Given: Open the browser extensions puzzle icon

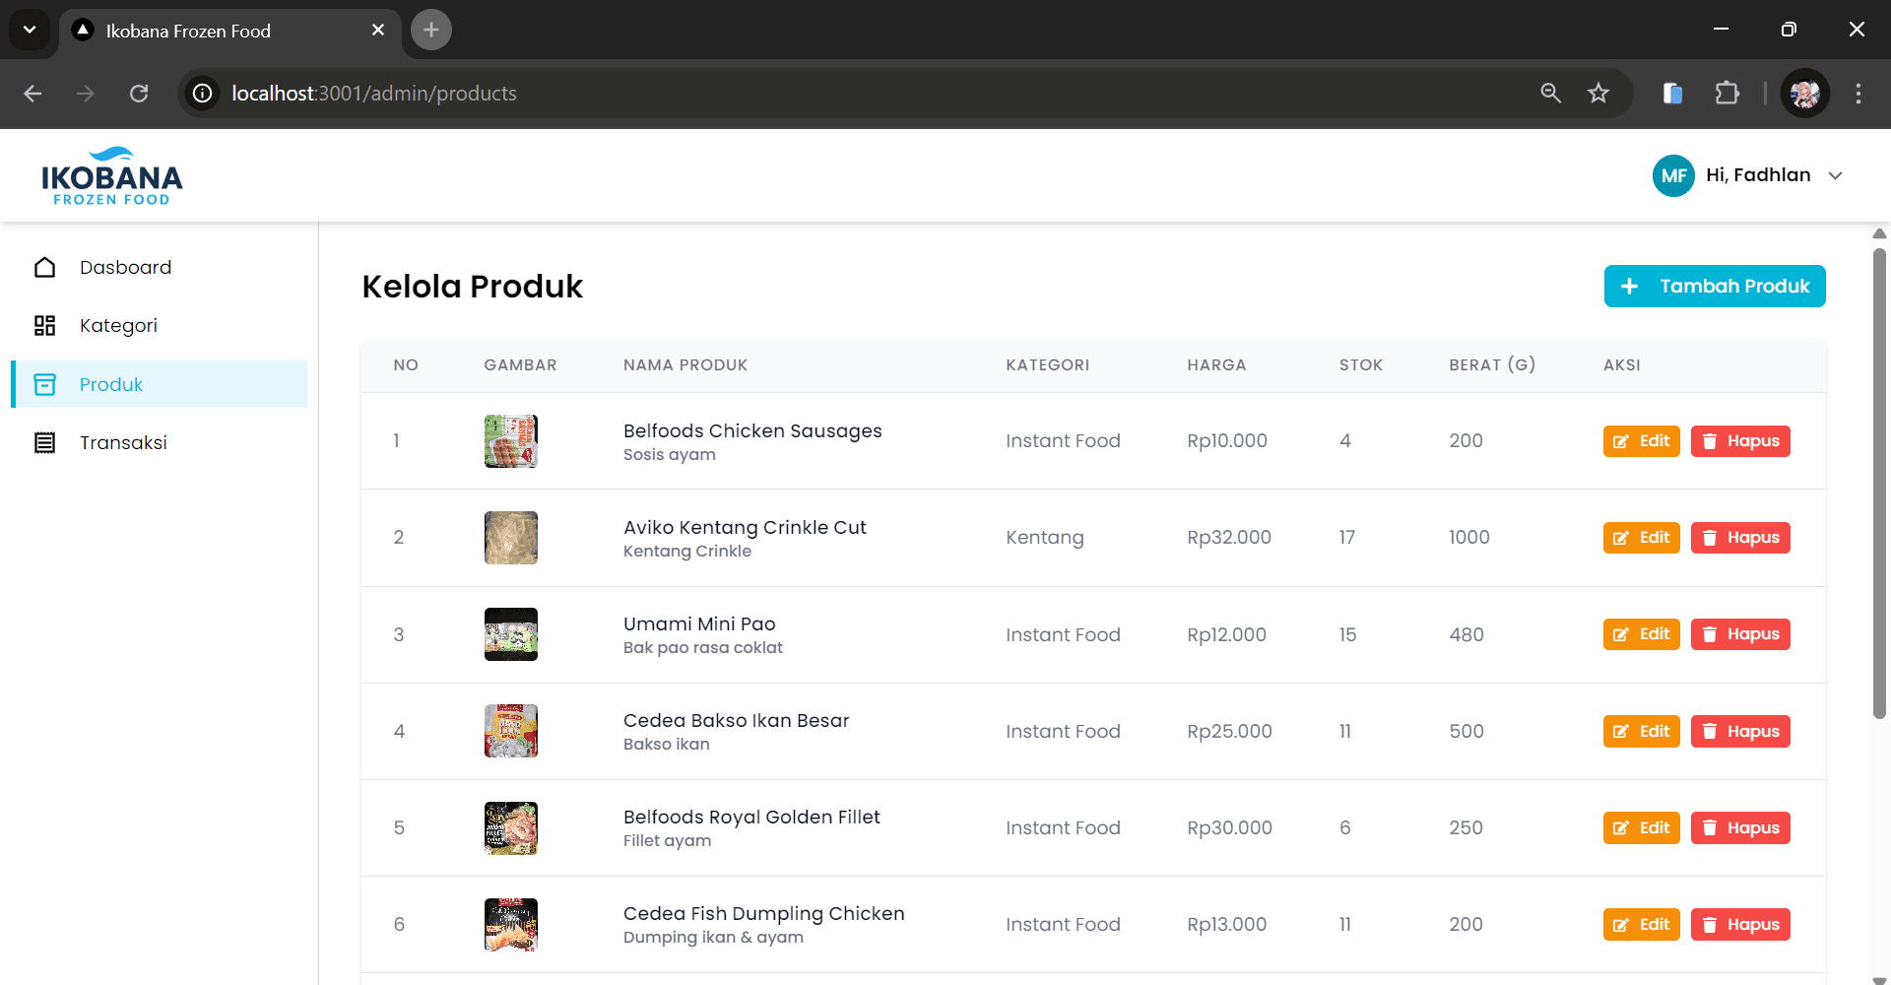Looking at the screenshot, I should click(1727, 94).
